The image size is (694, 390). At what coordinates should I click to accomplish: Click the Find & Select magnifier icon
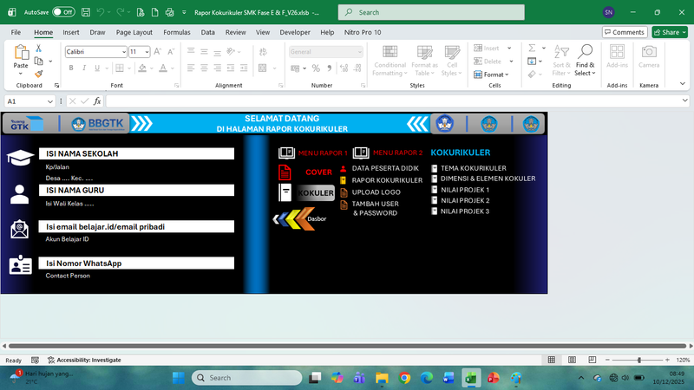586,54
